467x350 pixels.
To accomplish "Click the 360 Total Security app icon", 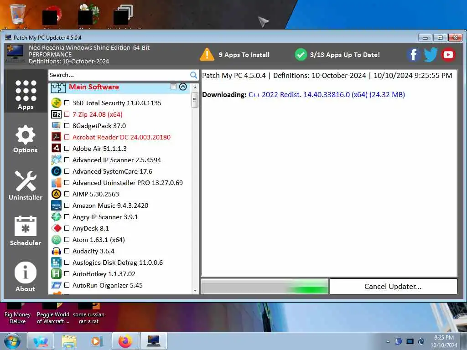I will (x=56, y=103).
